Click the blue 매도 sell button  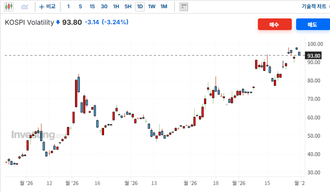tap(313, 24)
